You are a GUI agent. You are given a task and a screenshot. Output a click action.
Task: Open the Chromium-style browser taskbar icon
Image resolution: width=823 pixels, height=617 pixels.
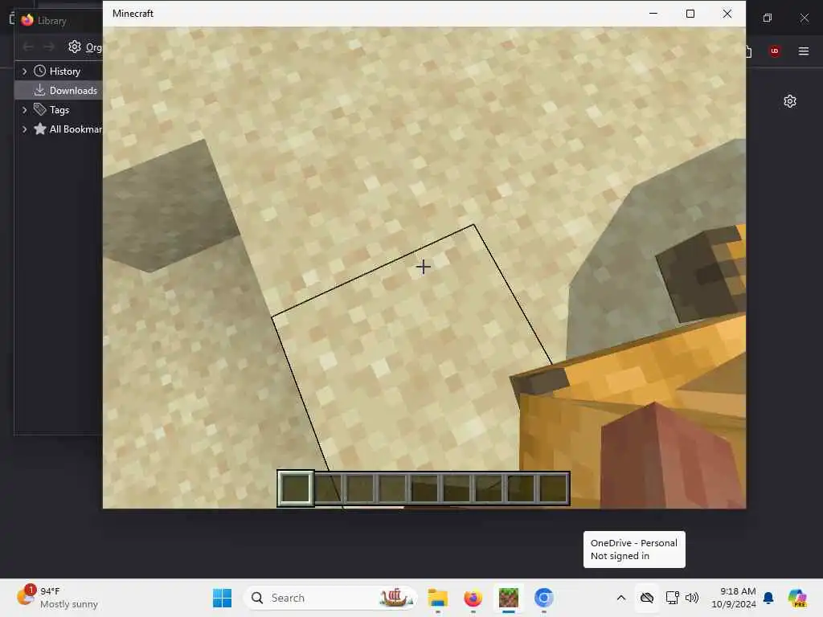pos(544,598)
